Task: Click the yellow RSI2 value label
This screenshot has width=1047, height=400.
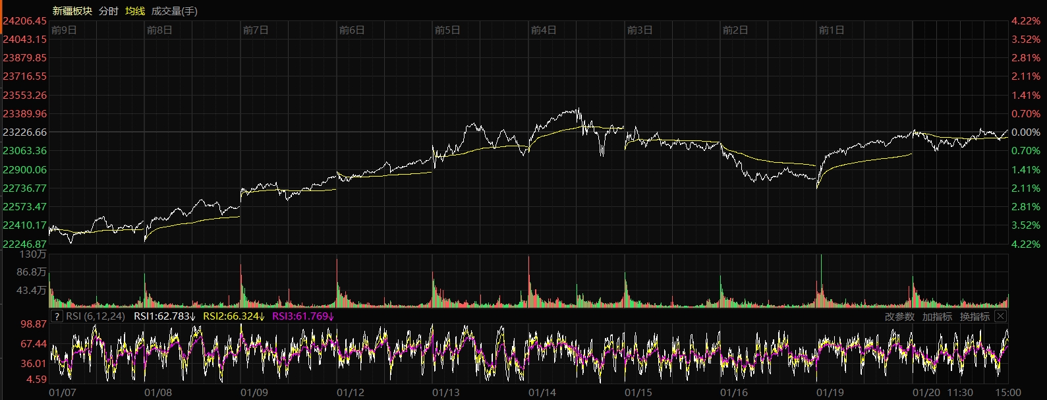Action: click(234, 316)
